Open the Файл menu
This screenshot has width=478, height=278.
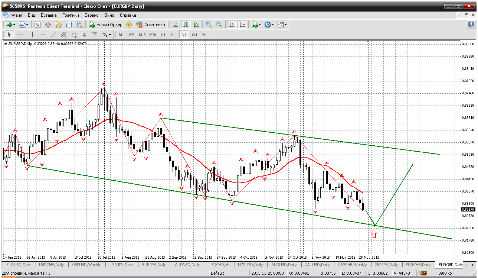pos(17,15)
